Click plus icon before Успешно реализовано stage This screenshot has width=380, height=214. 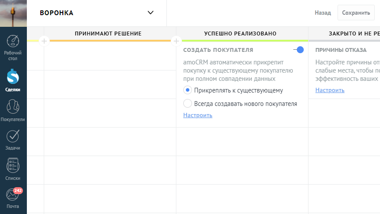pos(176,41)
